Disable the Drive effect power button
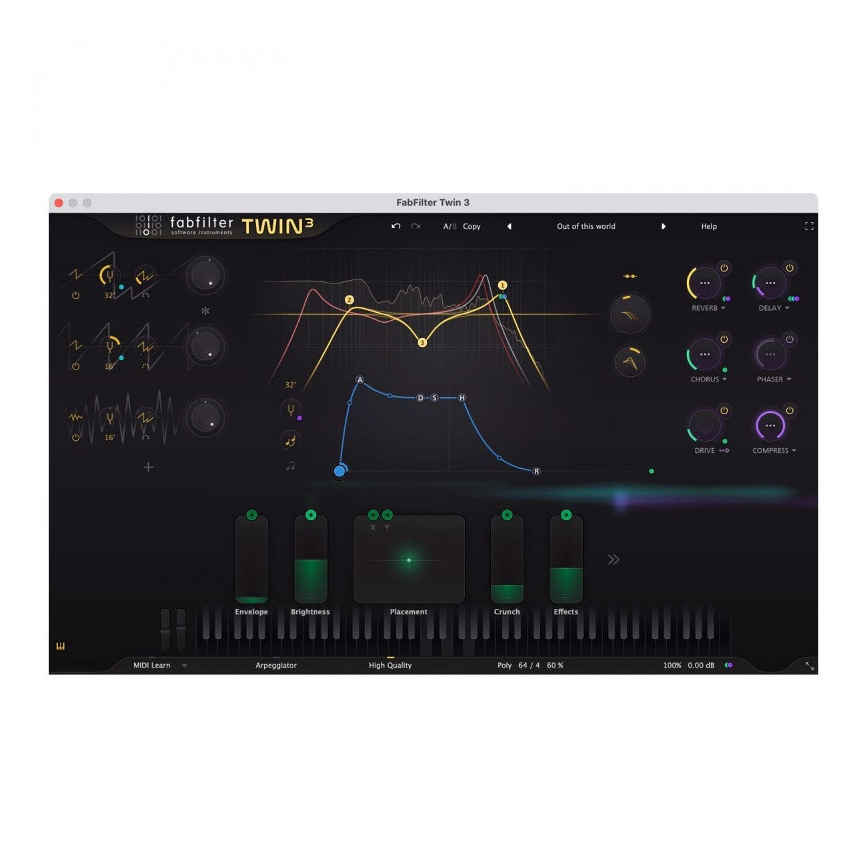The width and height of the screenshot is (867, 867). coord(724,411)
